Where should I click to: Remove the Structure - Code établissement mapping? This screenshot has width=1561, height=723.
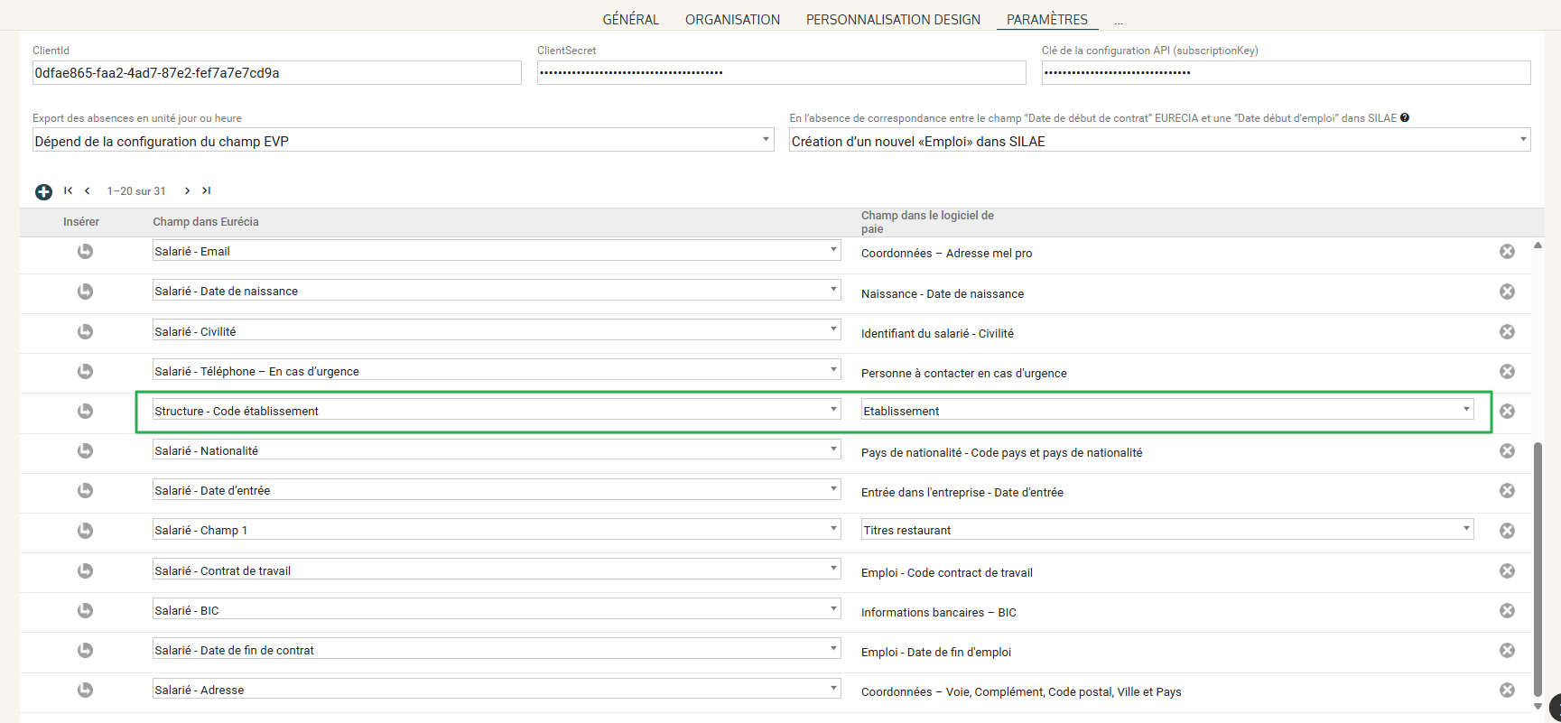tap(1507, 412)
